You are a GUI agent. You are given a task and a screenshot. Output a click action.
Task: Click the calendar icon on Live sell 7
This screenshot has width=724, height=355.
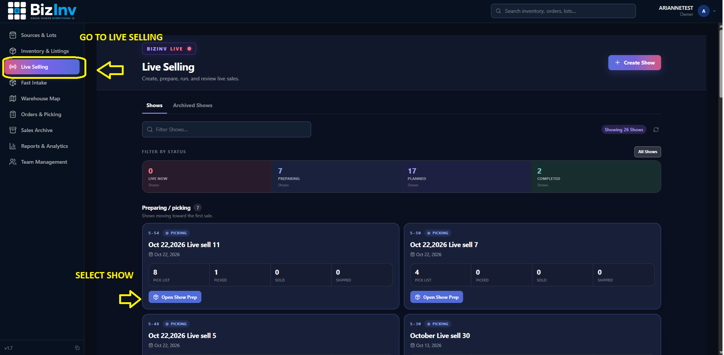pyautogui.click(x=413, y=254)
